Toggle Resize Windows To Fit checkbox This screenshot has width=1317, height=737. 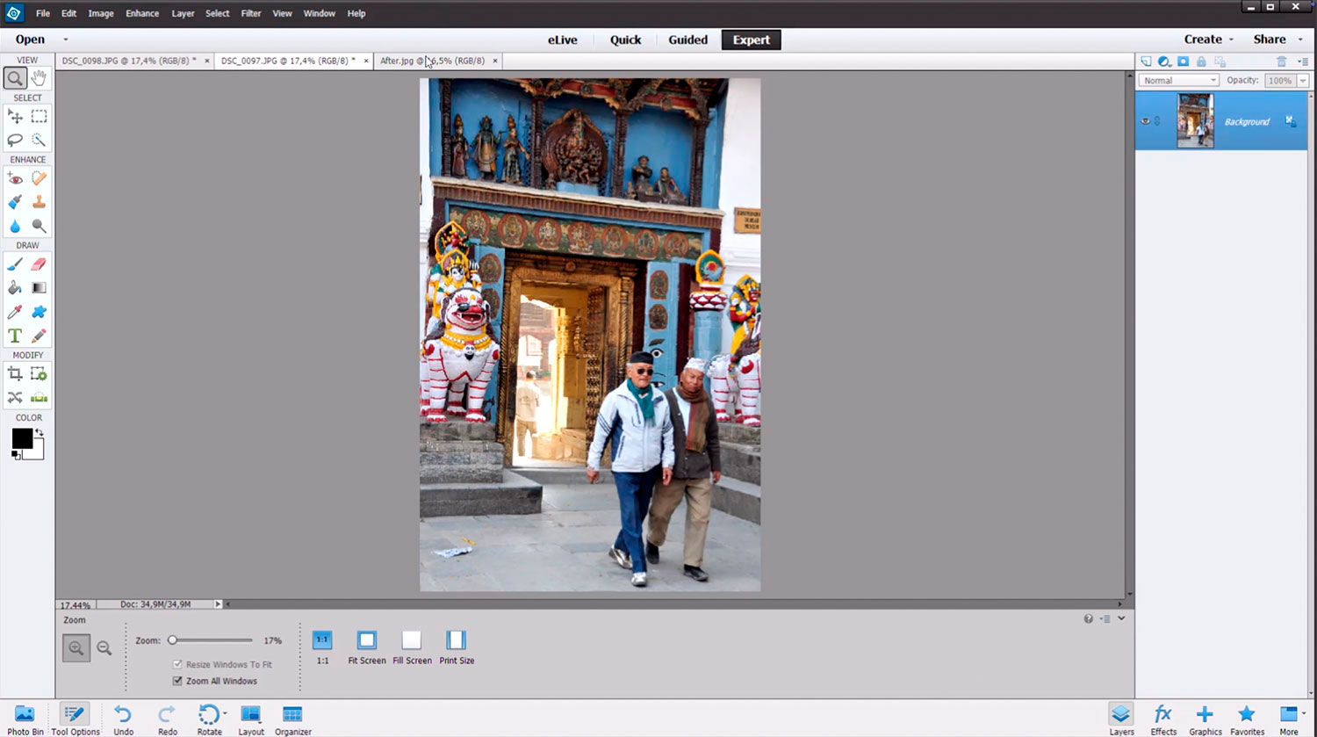click(177, 664)
